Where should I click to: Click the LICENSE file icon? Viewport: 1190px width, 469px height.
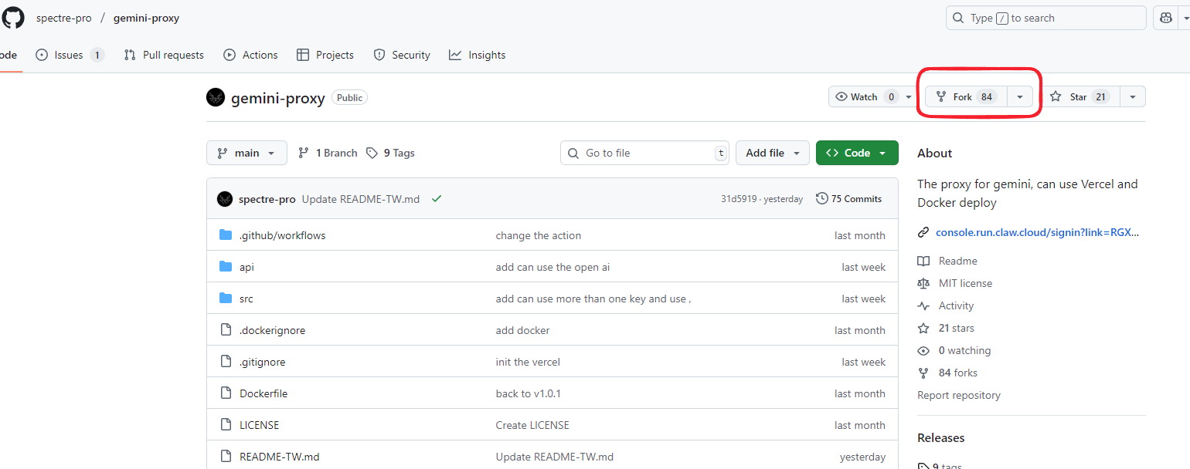pos(226,425)
